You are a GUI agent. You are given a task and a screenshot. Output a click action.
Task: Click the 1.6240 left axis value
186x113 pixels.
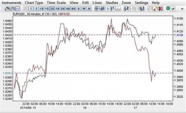pos(7,99)
